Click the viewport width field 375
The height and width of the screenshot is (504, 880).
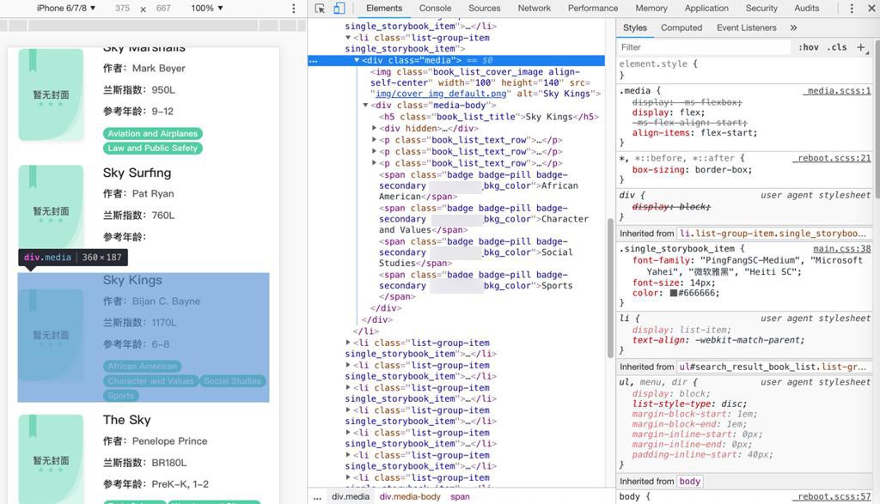[x=122, y=9]
